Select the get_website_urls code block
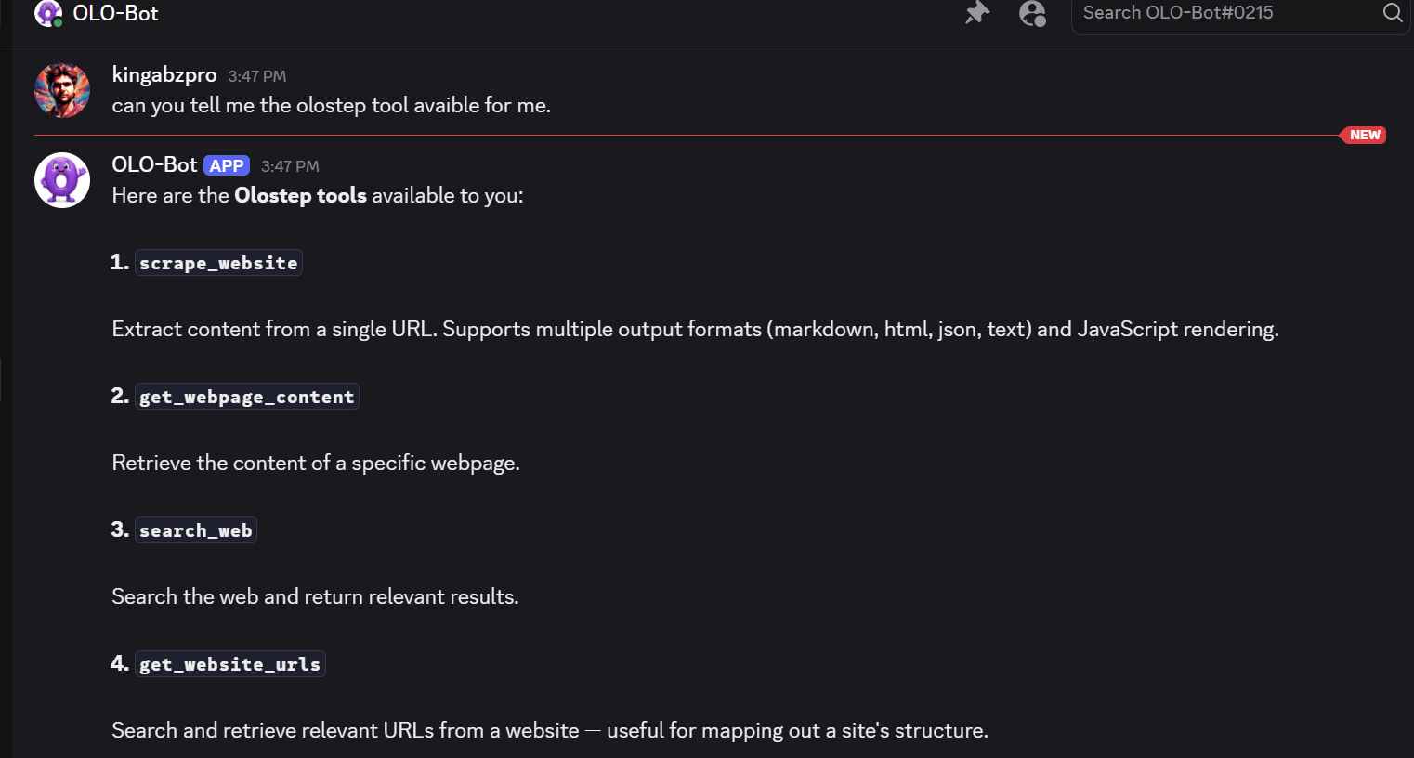The width and height of the screenshot is (1414, 758). (x=230, y=664)
